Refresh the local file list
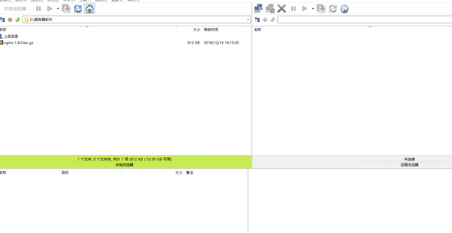Image resolution: width=452 pixels, height=233 pixels. click(x=78, y=9)
